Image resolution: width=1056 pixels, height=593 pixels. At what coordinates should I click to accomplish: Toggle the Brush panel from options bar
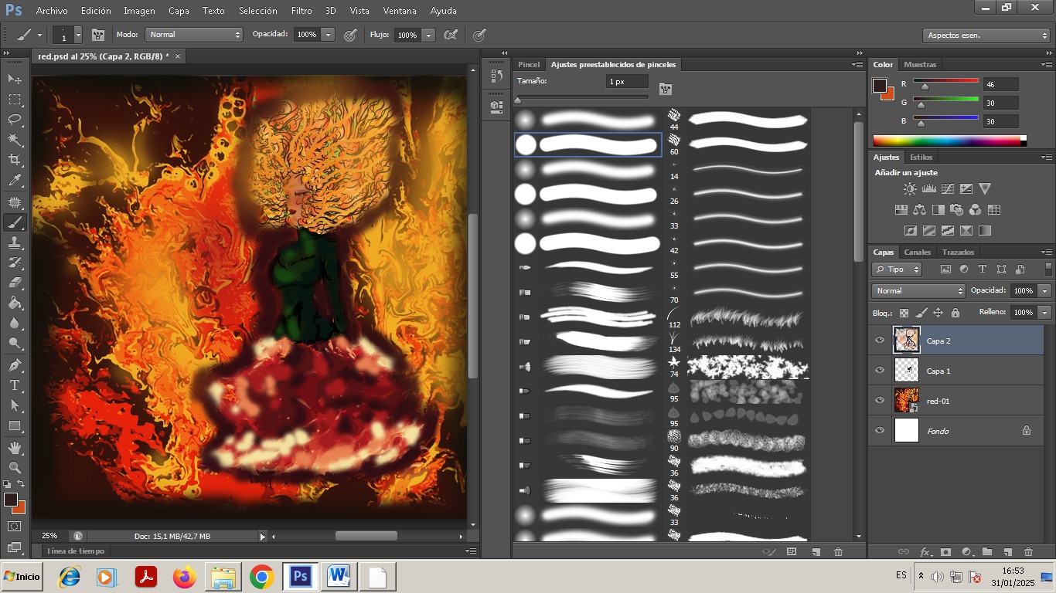click(98, 35)
